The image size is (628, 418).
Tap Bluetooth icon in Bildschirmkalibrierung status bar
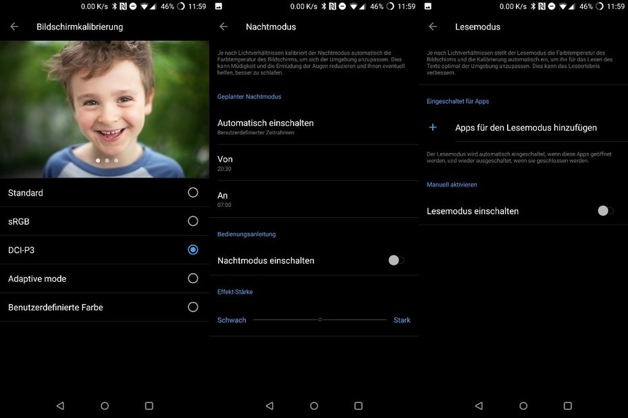click(115, 6)
